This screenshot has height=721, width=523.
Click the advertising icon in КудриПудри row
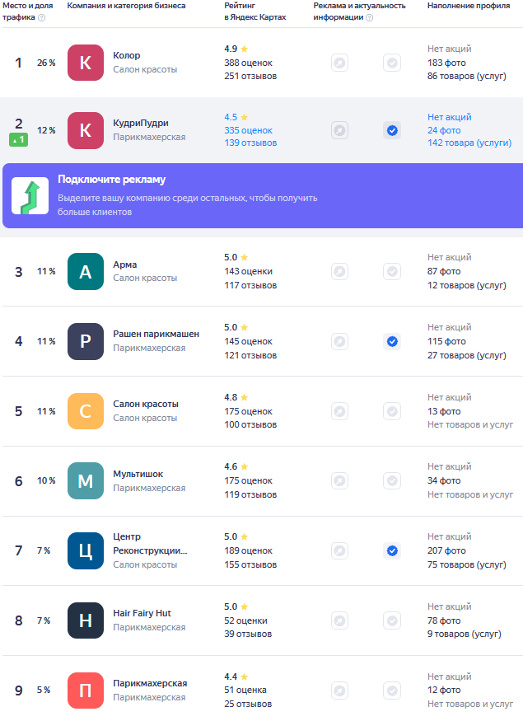339,130
